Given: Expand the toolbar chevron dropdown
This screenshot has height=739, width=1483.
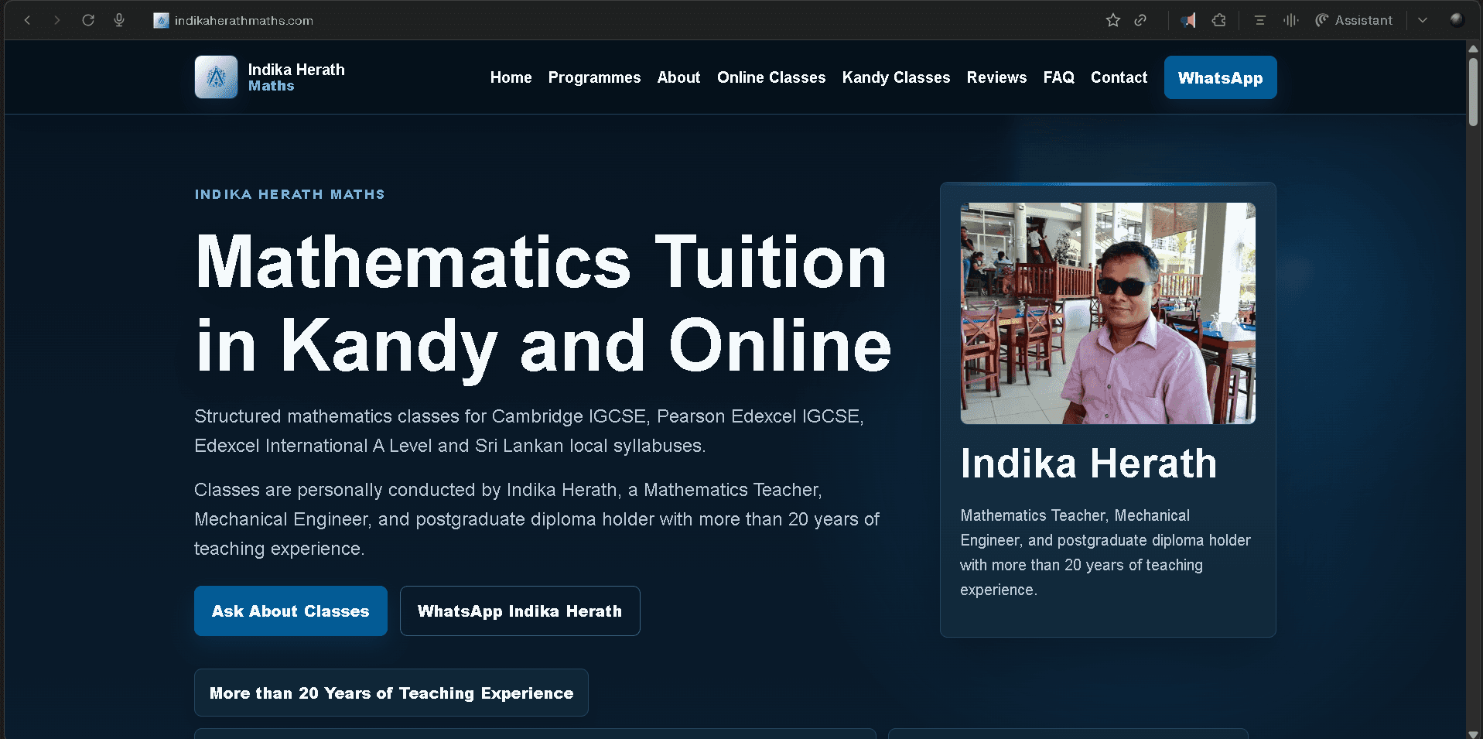Looking at the screenshot, I should [1423, 20].
